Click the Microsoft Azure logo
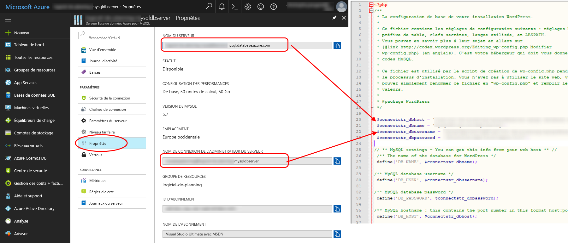568x243 pixels. [27, 7]
